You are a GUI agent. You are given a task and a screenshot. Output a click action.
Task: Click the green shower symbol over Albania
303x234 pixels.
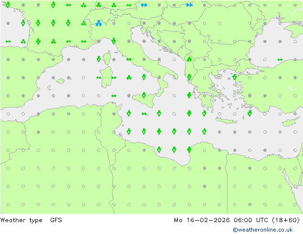coord(189,59)
